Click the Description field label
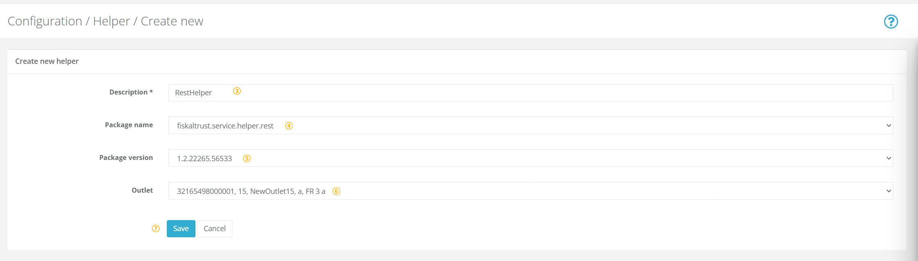Image resolution: width=918 pixels, height=261 pixels. 131,92
